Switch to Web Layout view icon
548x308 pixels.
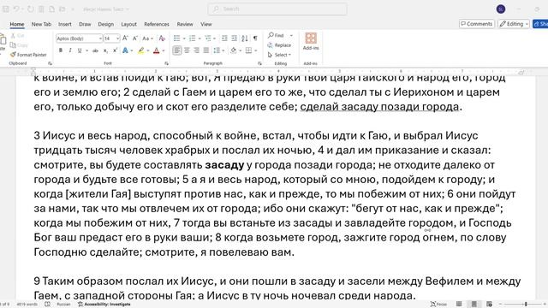pos(489,305)
